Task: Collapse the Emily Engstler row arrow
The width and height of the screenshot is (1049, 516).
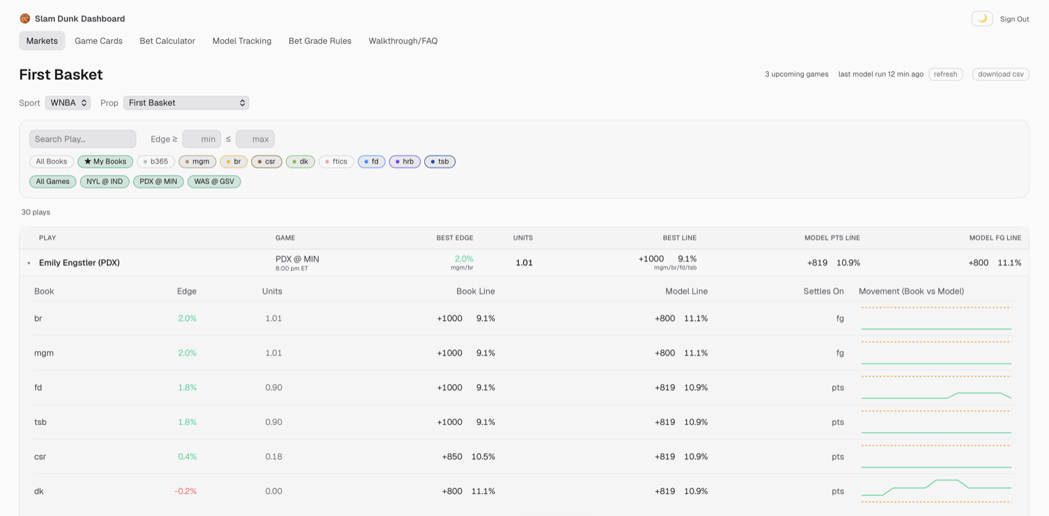Action: click(x=29, y=263)
